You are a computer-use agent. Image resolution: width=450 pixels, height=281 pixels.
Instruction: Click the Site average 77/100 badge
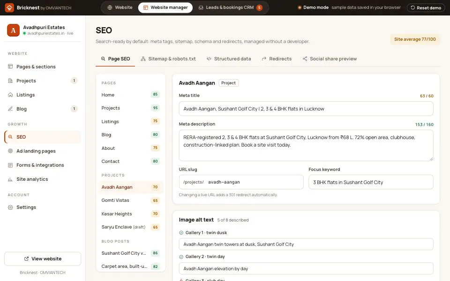pos(415,39)
